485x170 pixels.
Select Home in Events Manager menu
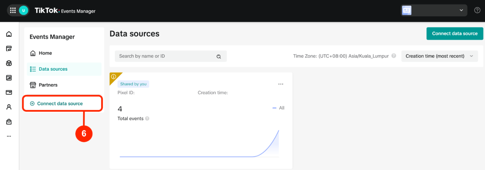(64, 53)
